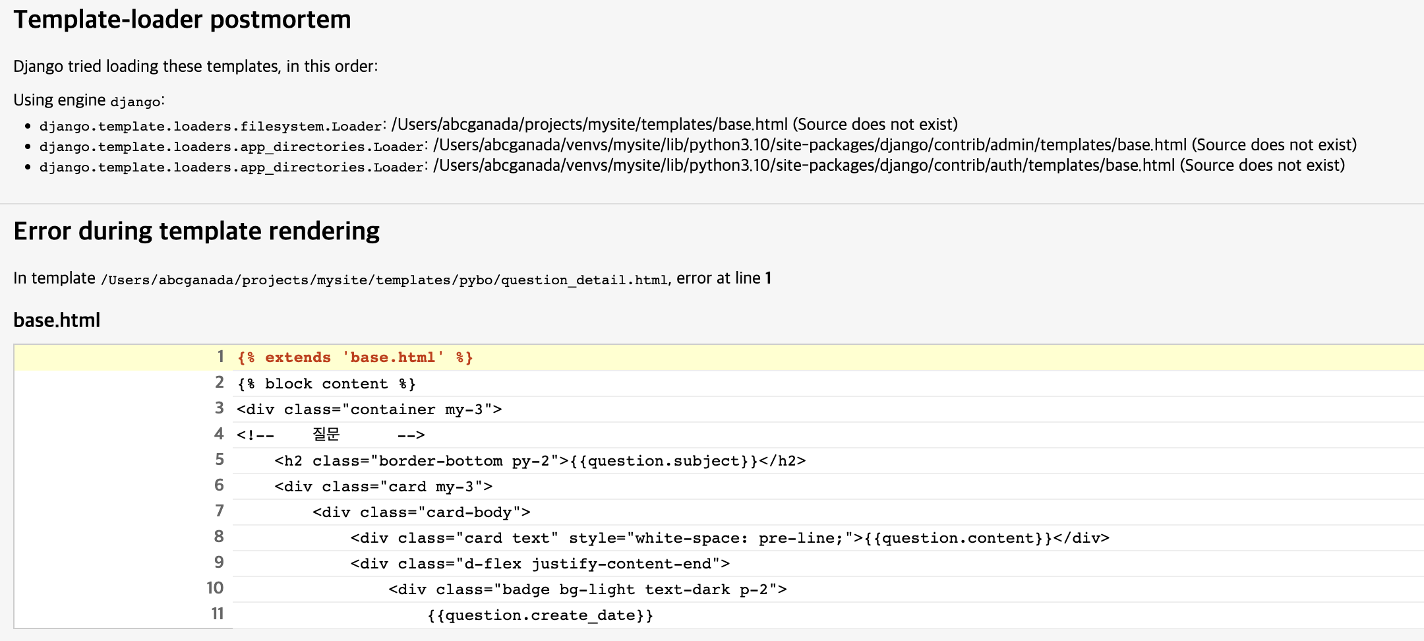Click highlighted line 1 extends 'base.html'

point(355,357)
